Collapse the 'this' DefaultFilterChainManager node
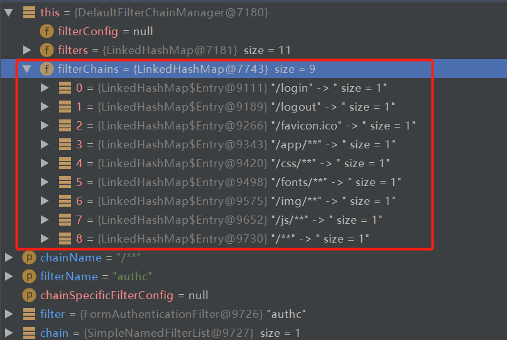 (9, 13)
